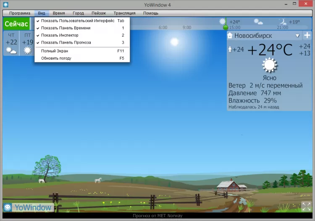Close the YoWindow window
Viewport: 315px width, 221px height.
point(306,4)
